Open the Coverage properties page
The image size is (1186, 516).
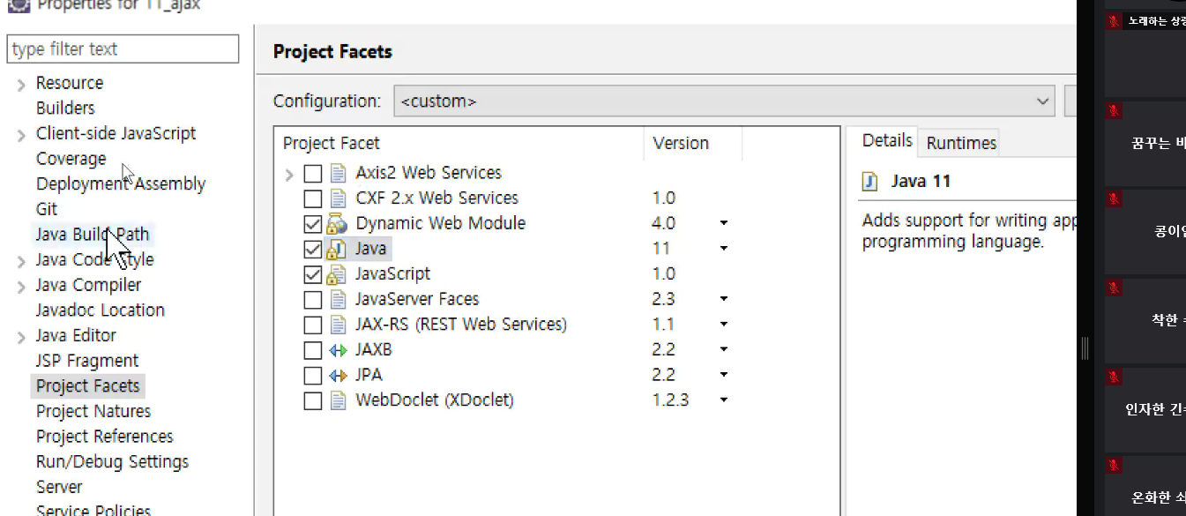click(x=71, y=159)
